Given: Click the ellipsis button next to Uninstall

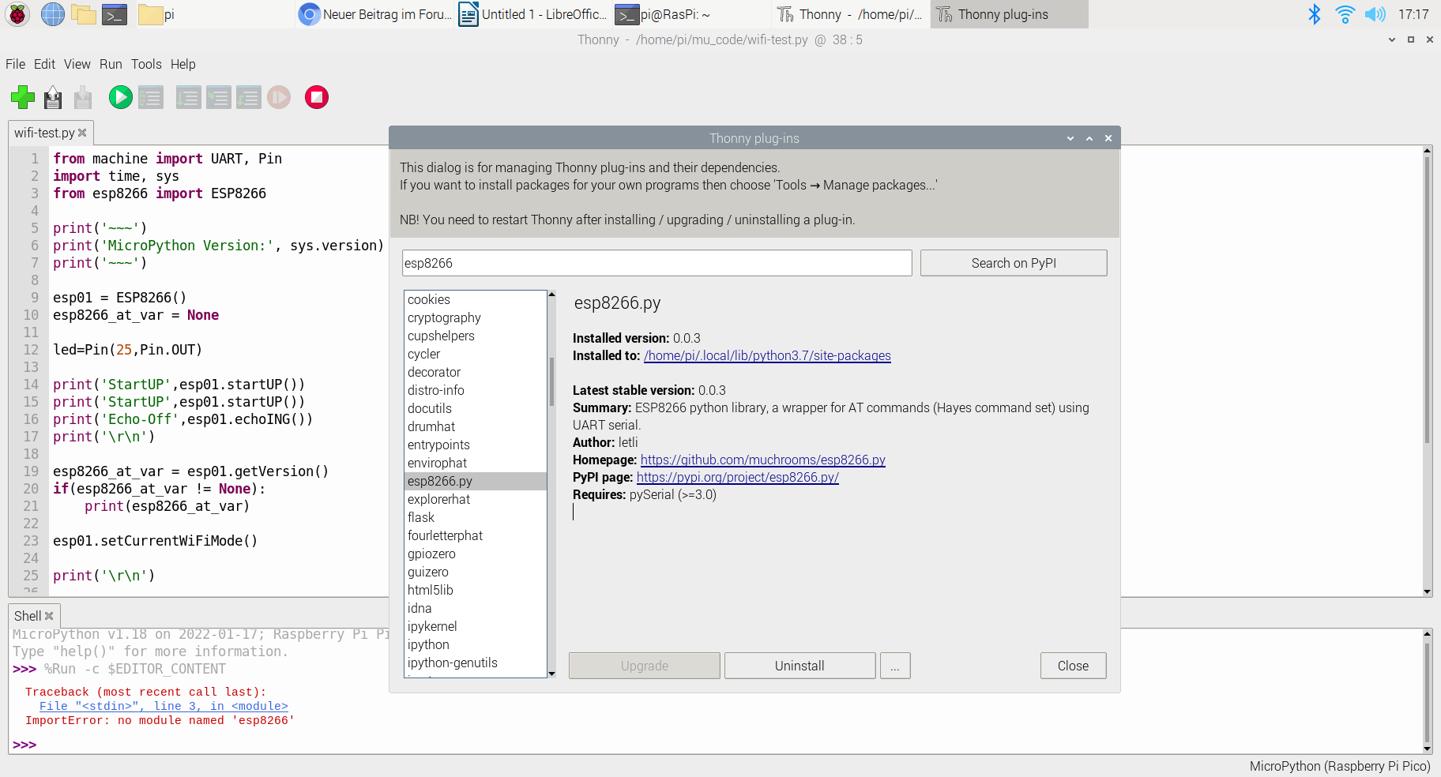Looking at the screenshot, I should 895,666.
